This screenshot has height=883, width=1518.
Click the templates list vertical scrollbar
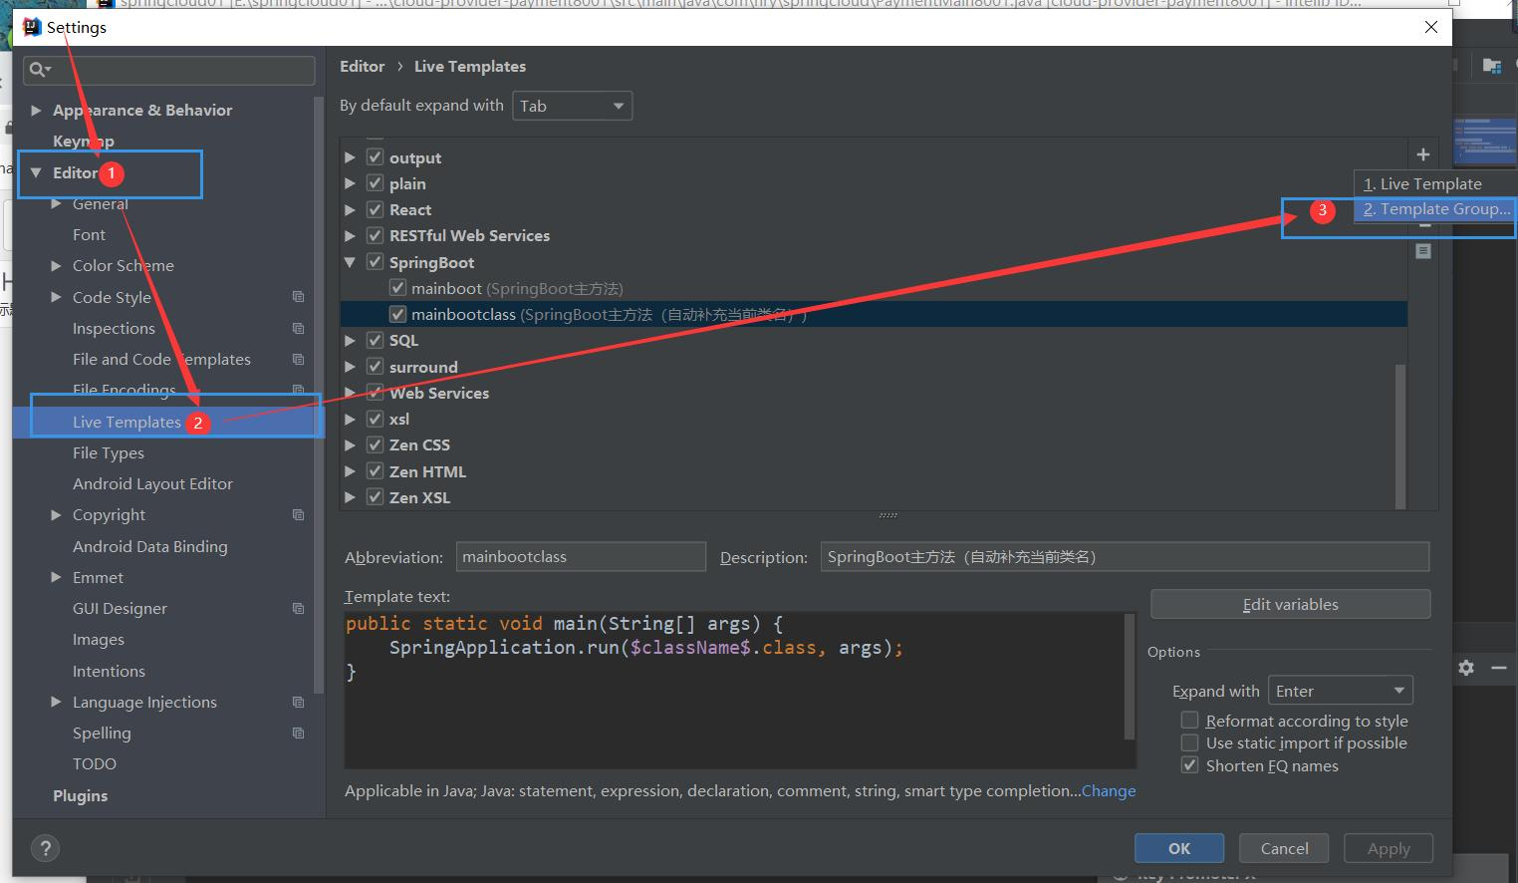[x=1400, y=436]
